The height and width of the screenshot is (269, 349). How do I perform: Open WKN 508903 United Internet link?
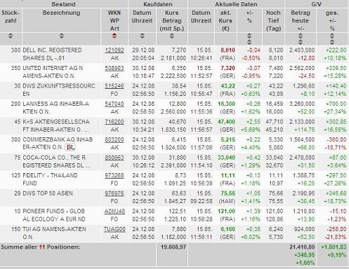pos(114,68)
